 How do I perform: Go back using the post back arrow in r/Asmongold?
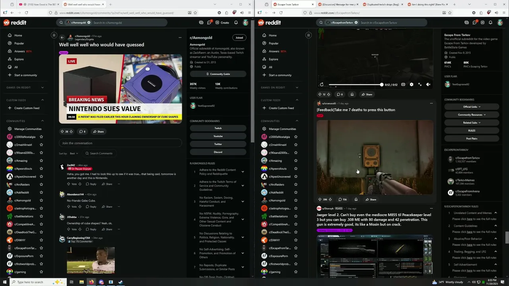pos(62,38)
